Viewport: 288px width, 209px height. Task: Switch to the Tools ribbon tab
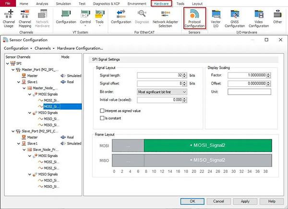[x=180, y=4]
